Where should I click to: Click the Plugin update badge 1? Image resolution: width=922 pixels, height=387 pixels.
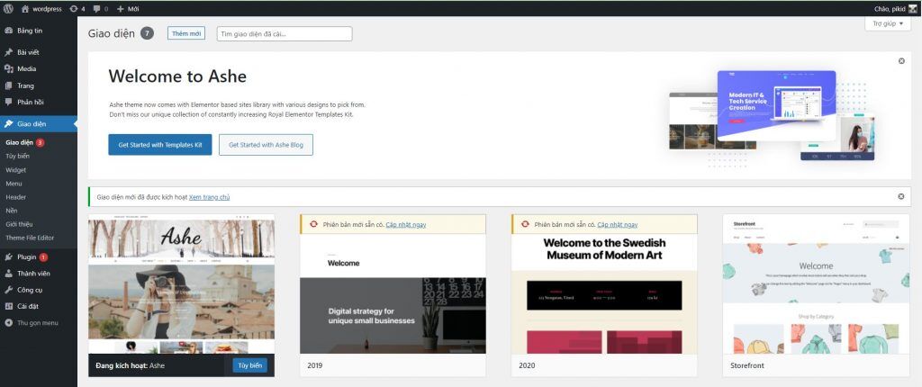pyautogui.click(x=43, y=257)
